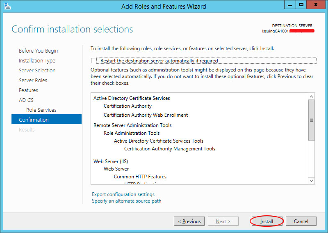Switch to Server Roles step
The height and width of the screenshot is (233, 328).
tap(33, 80)
